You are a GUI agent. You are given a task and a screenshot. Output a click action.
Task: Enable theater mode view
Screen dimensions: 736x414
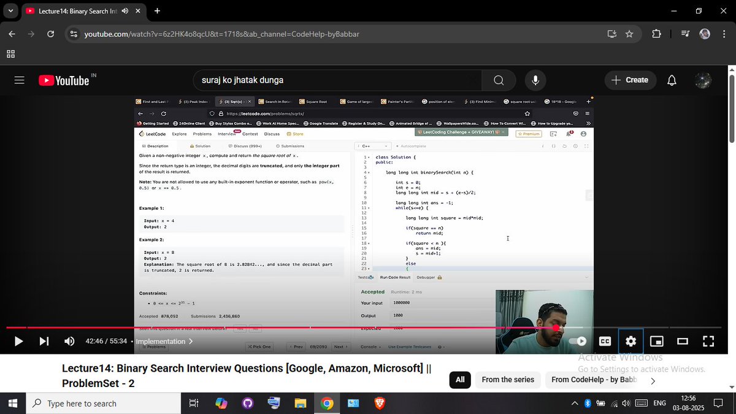(x=682, y=341)
